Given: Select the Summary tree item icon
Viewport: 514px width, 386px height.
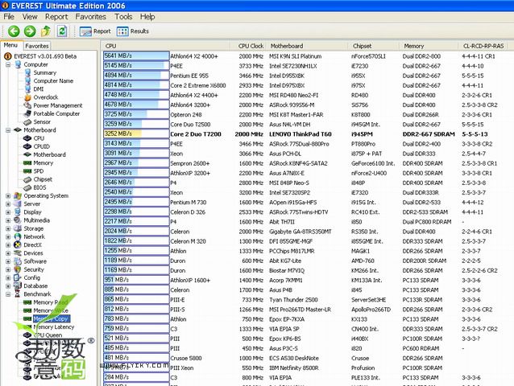Looking at the screenshot, I should [x=28, y=72].
